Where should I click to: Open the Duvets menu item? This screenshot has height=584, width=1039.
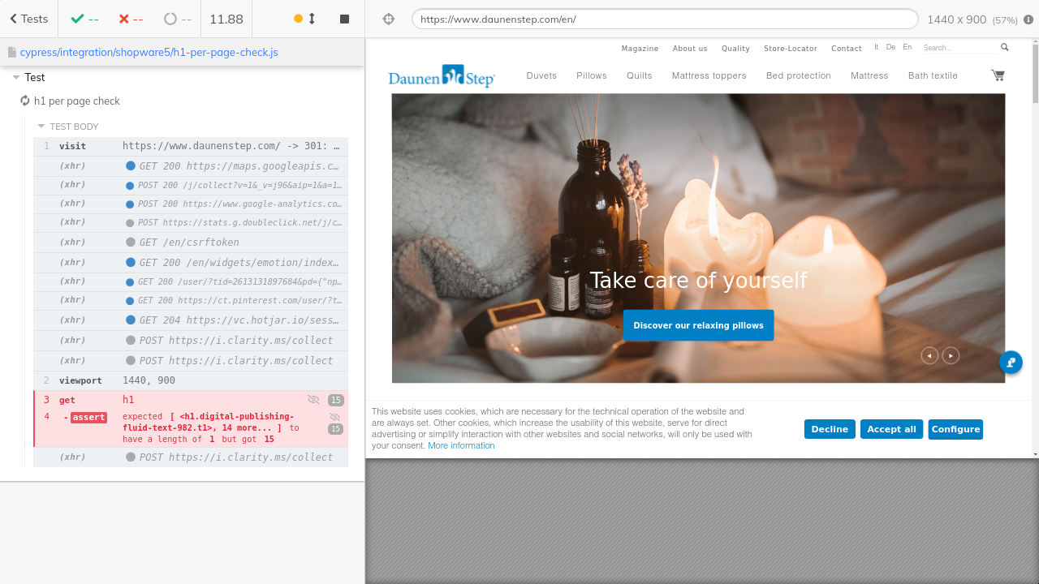541,75
